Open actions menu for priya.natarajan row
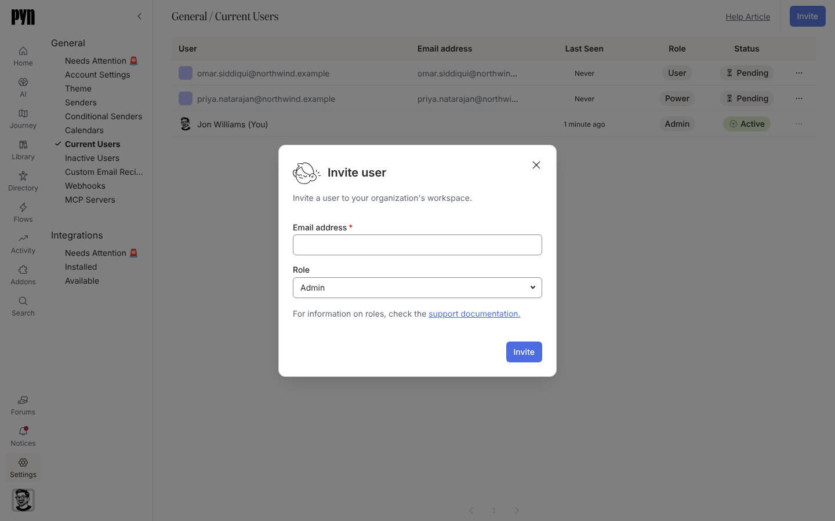This screenshot has height=521, width=835. coord(799,98)
